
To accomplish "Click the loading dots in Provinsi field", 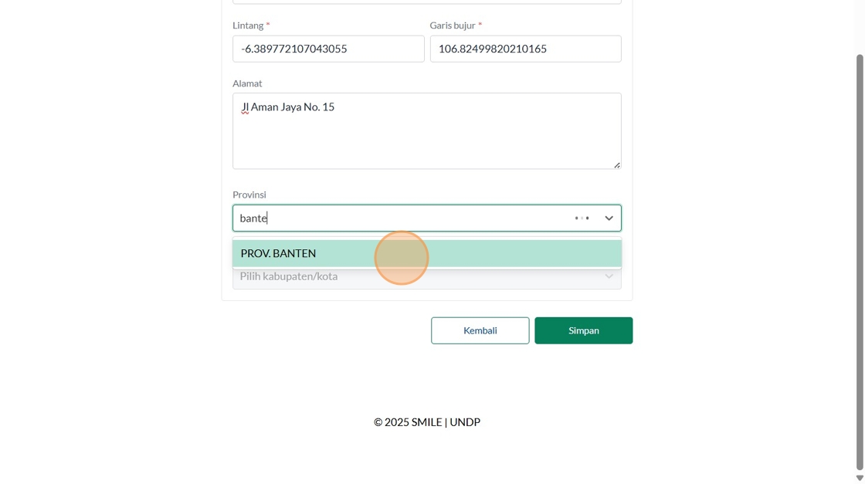I will coord(582,218).
